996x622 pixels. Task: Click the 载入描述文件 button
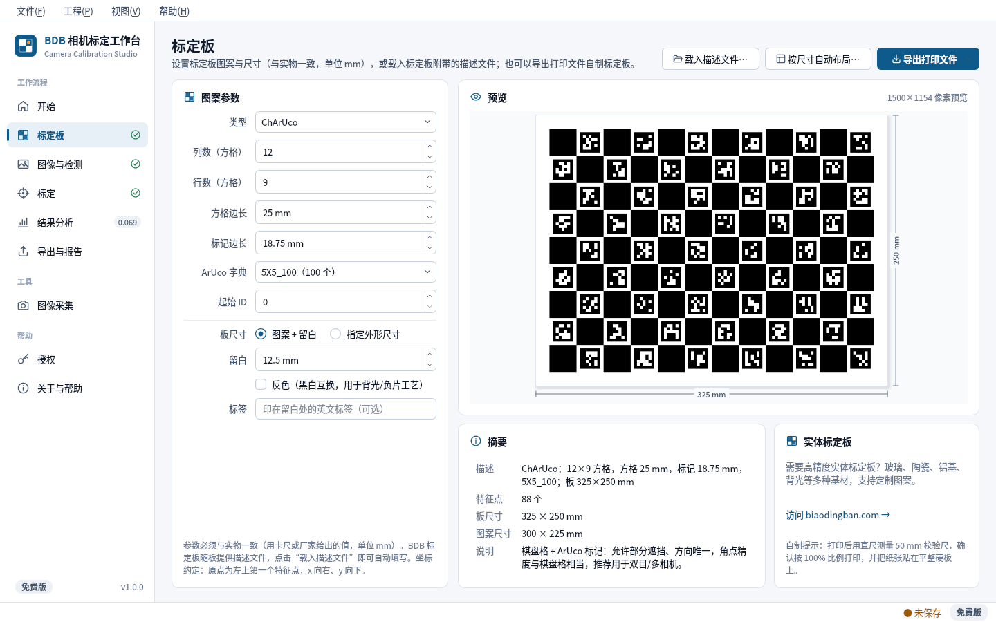[710, 59]
